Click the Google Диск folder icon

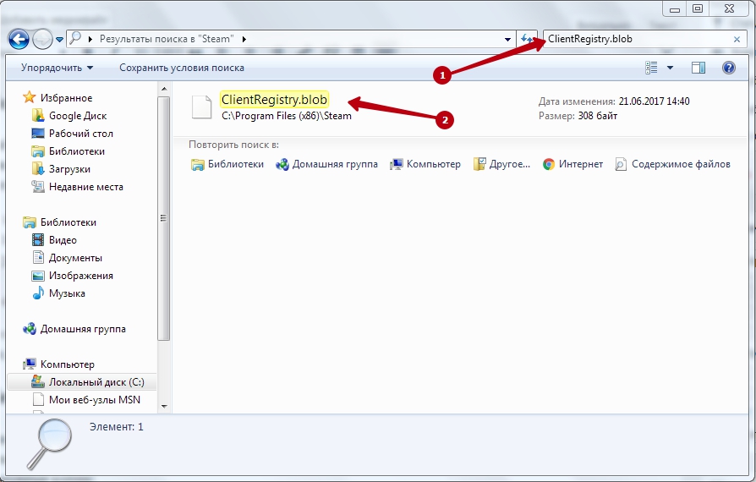38,115
